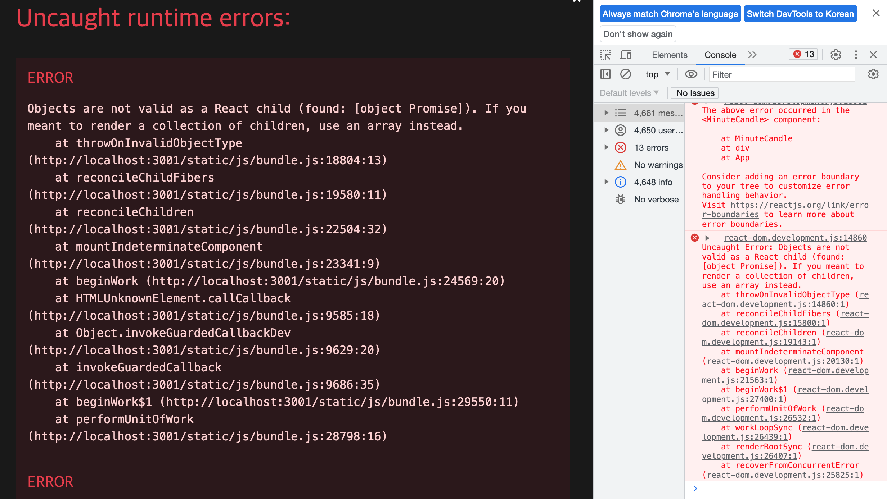Viewport: 887px width, 499px height.
Task: Click the red error circle sidebar icon
Action: click(621, 147)
